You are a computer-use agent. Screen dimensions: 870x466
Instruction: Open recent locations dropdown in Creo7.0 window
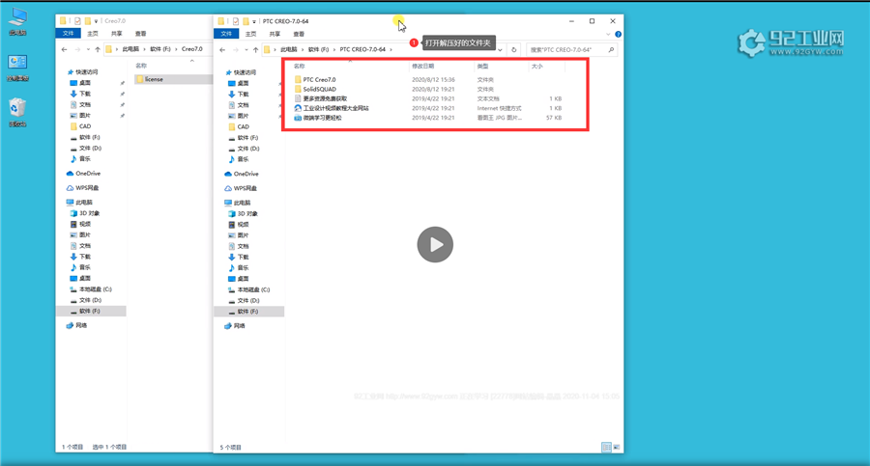[x=88, y=49]
